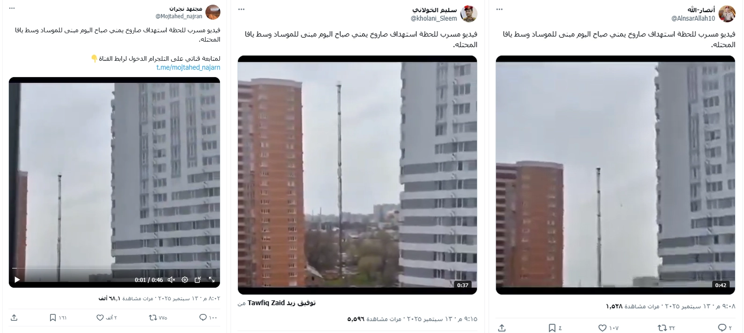Open more options for Mojtahed_najran tweet

pyautogui.click(x=12, y=9)
